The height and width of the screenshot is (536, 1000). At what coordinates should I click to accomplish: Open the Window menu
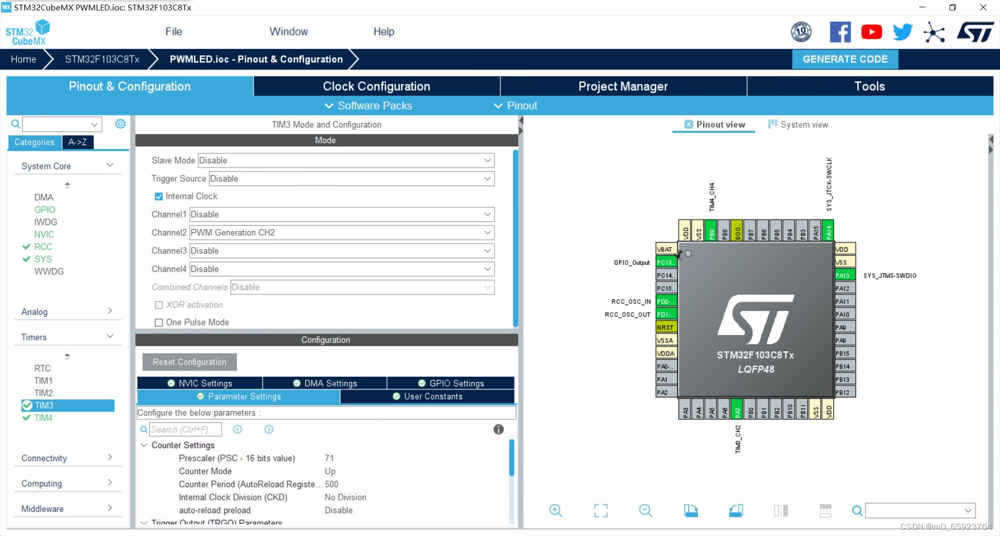pos(289,32)
